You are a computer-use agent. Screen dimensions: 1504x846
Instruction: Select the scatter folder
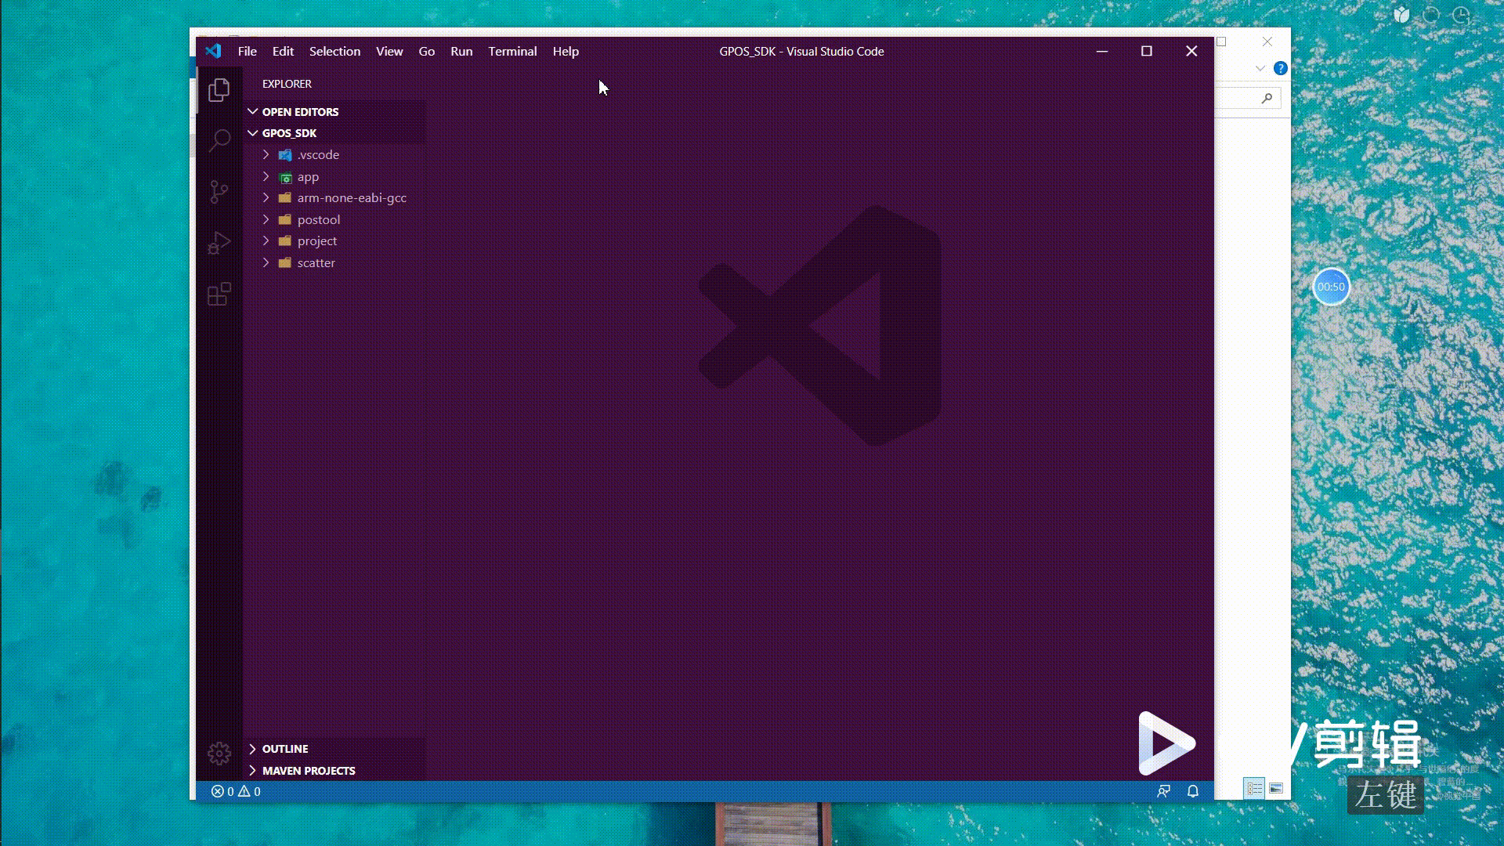point(316,263)
